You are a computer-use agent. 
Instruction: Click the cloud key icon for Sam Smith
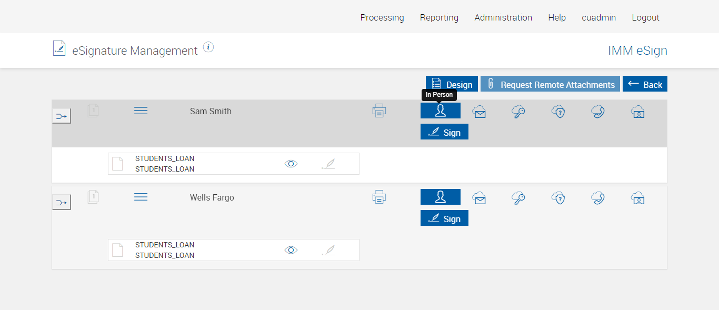click(x=518, y=112)
